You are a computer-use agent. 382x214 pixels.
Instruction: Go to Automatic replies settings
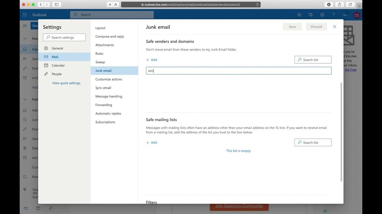pos(114,114)
